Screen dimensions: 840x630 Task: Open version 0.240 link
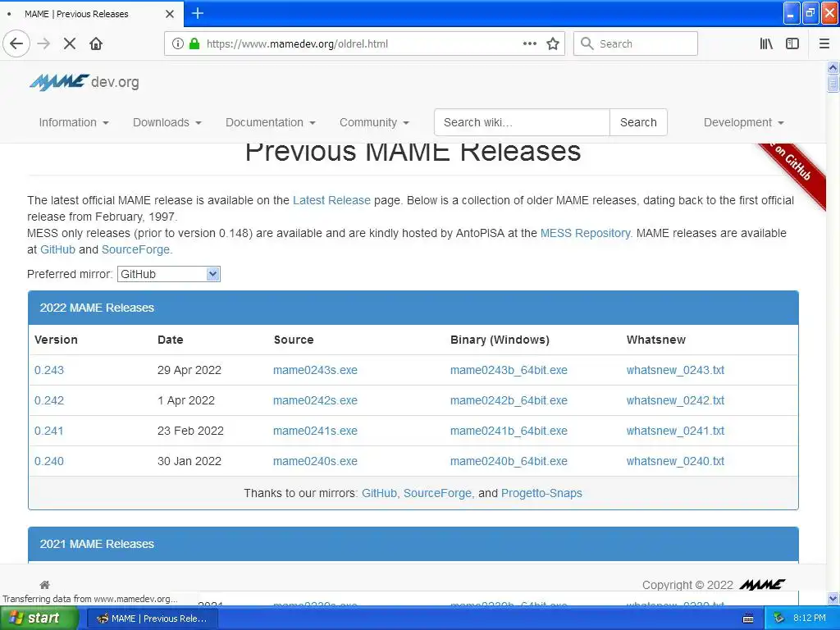(49, 461)
